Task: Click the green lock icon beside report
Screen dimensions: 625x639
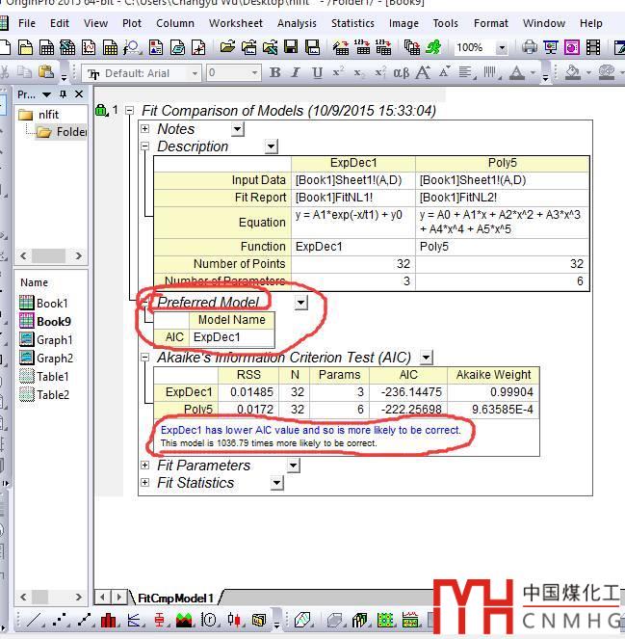Action: tap(101, 111)
